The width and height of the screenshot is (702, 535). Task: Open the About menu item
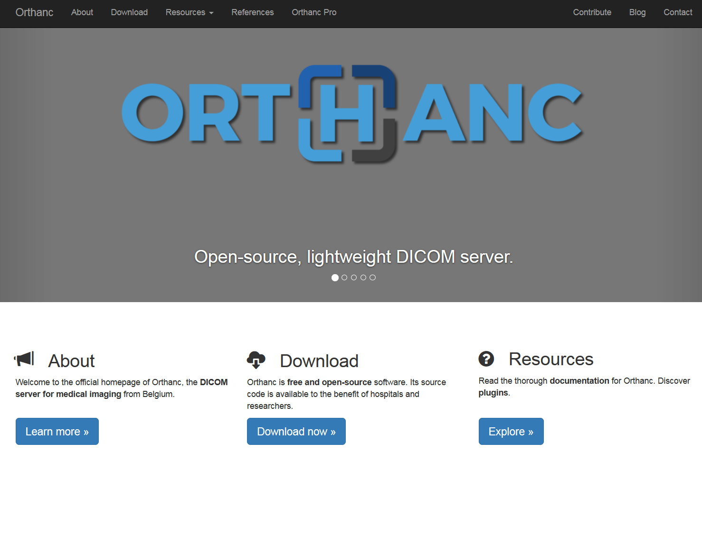(x=82, y=12)
